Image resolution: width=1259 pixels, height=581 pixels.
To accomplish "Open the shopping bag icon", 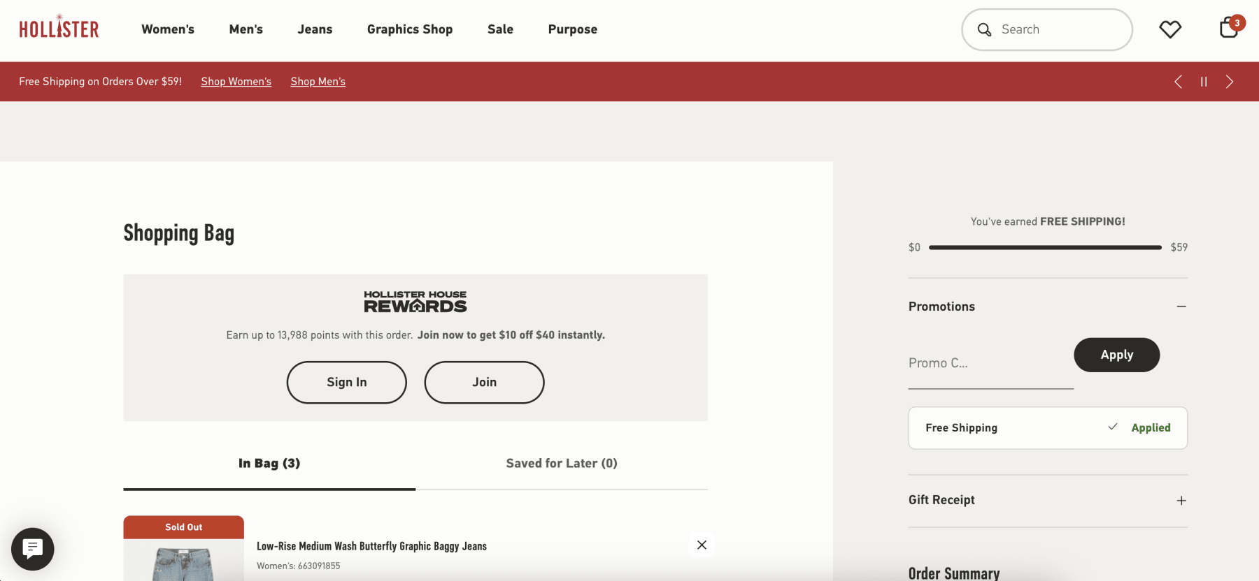I will (1228, 29).
